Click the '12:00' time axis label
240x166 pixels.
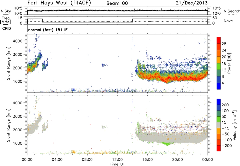coord(117,160)
